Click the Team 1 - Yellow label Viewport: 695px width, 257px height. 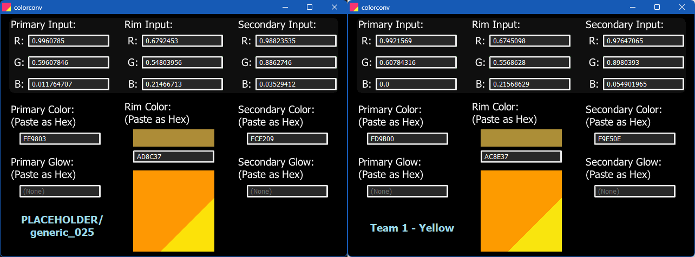coord(412,228)
